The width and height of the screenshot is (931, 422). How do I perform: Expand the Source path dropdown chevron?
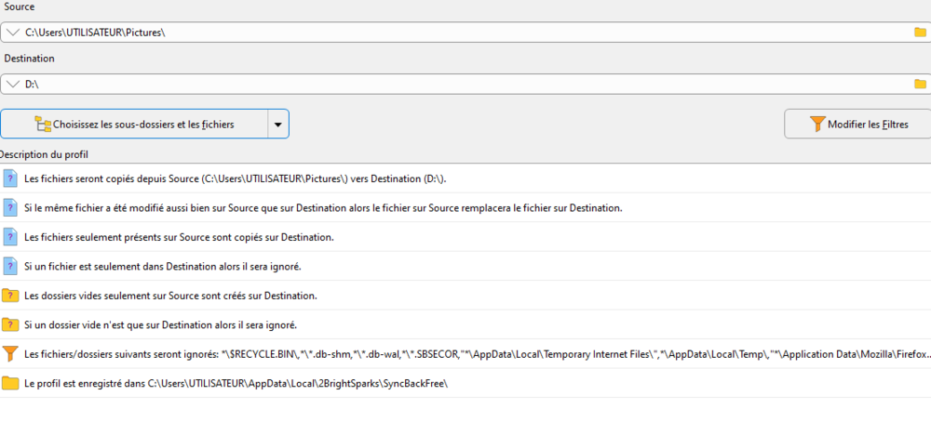[11, 33]
